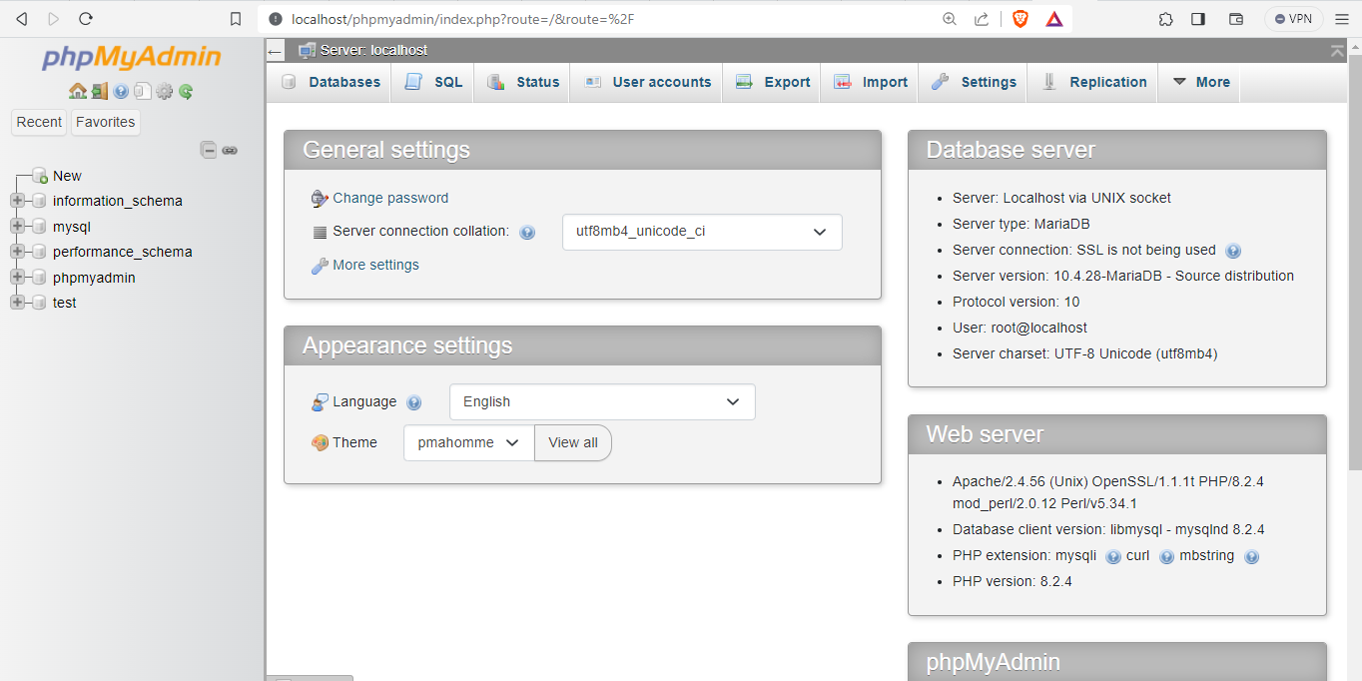Click the phpmyadmin database in tree

[x=94, y=278]
